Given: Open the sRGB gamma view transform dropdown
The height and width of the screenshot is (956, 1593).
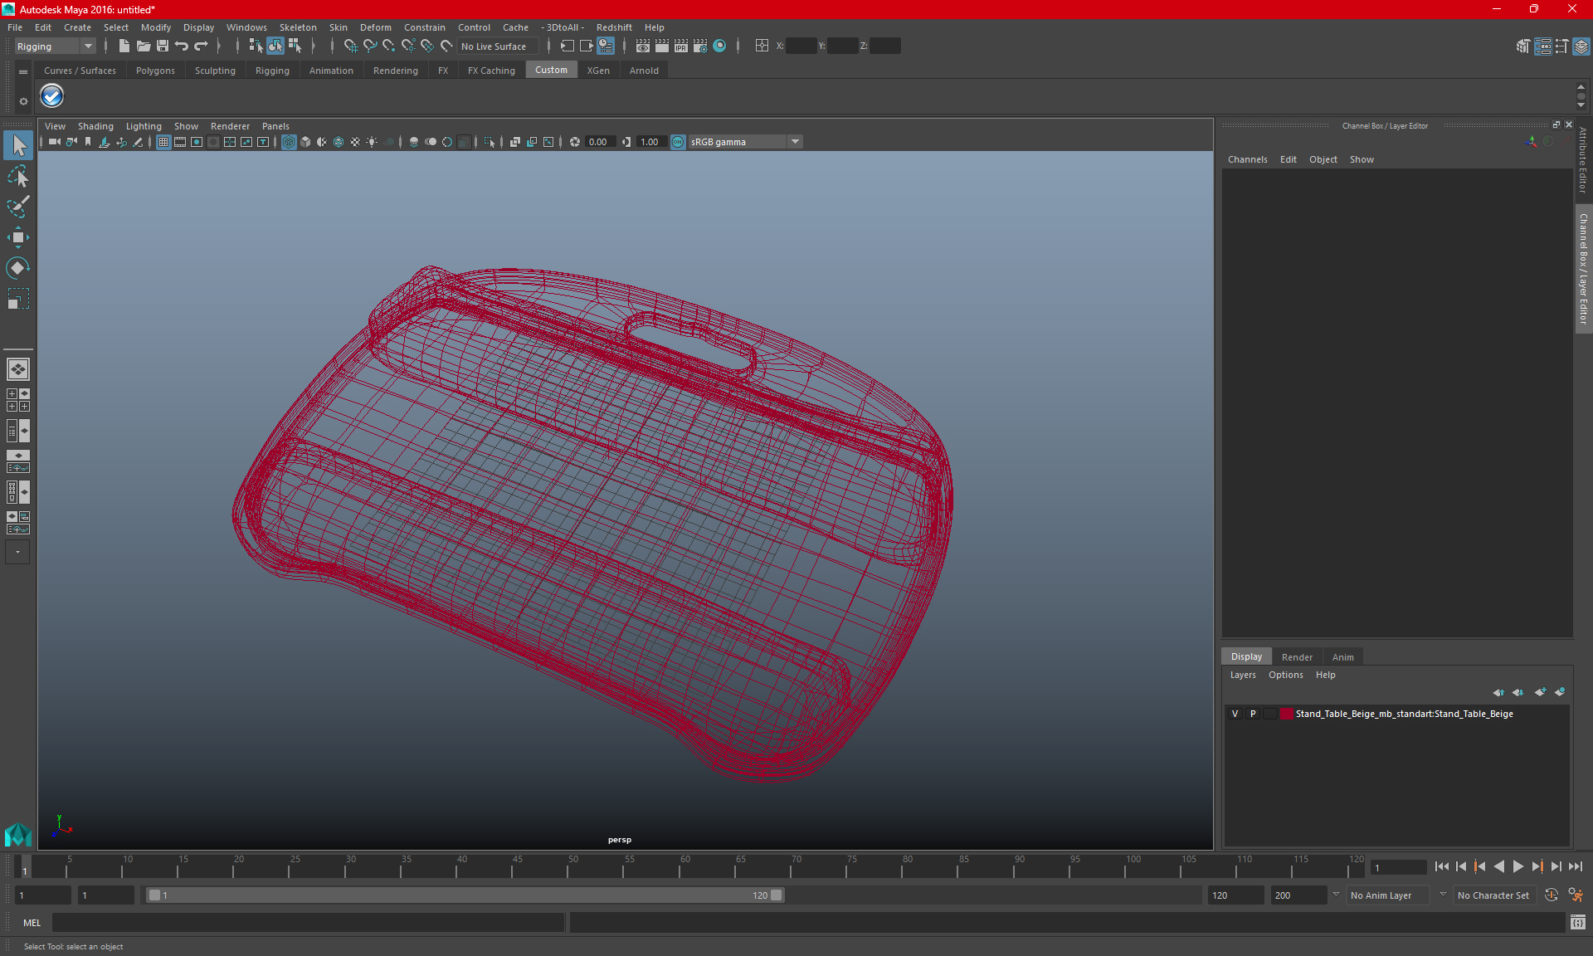Looking at the screenshot, I should point(745,142).
